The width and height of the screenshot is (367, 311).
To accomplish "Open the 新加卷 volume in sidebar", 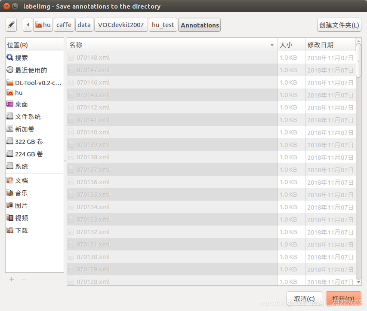I will (34, 129).
